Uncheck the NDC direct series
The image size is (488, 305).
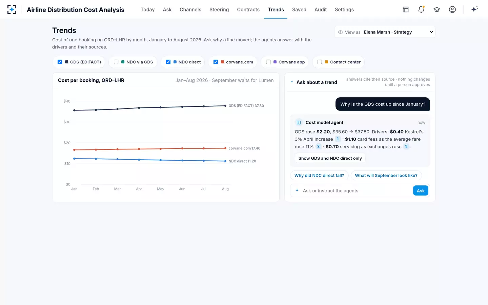pyautogui.click(x=168, y=62)
